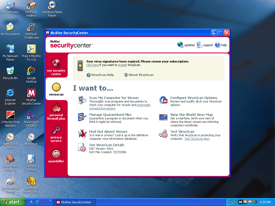Select the personal firewall plus tab
Image resolution: width=275 pixels, height=206 pixels.
56,112
